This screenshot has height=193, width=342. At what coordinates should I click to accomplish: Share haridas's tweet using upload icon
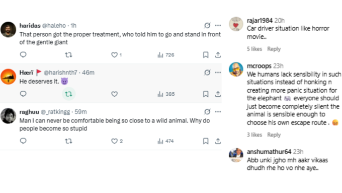(x=218, y=55)
